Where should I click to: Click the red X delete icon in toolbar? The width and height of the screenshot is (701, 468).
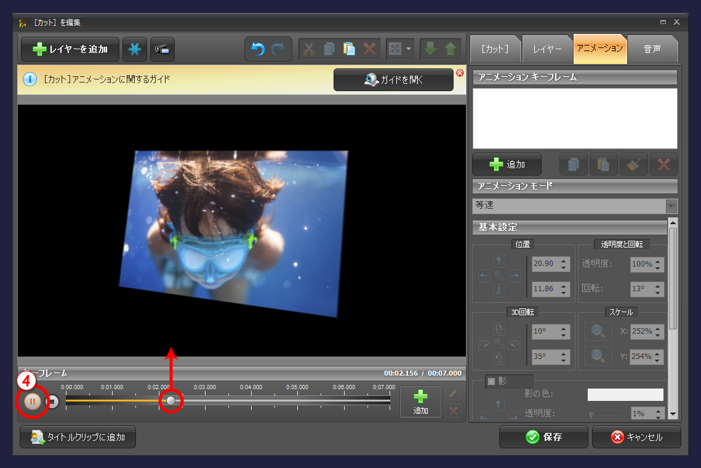point(369,49)
